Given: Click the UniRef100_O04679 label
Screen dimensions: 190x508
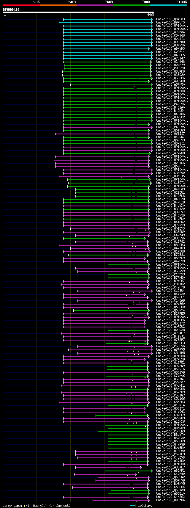Looking at the screenshot, I should click(170, 65).
